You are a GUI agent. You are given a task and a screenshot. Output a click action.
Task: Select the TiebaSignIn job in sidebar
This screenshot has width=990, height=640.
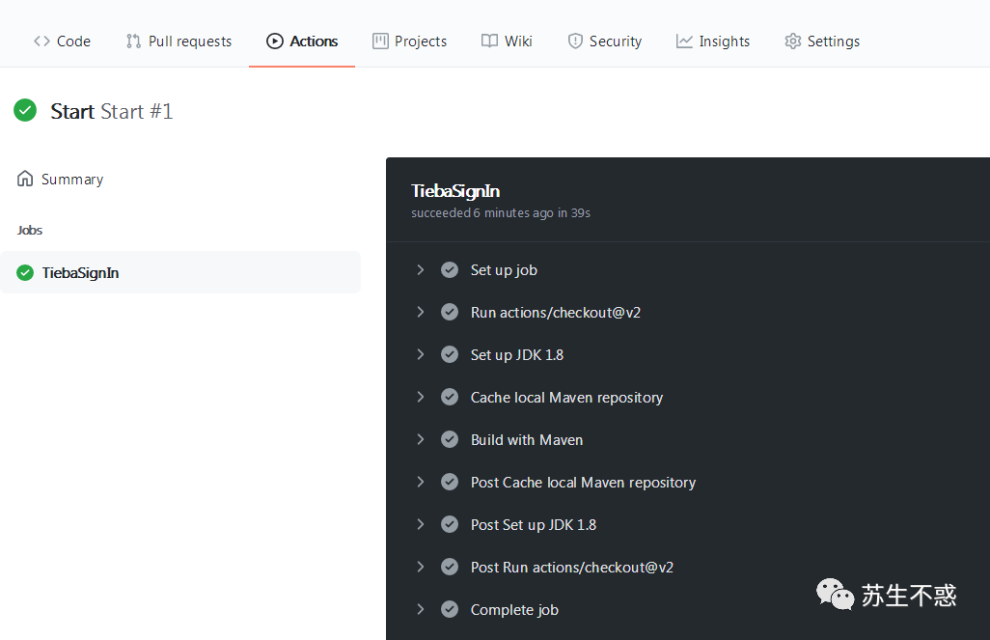180,272
